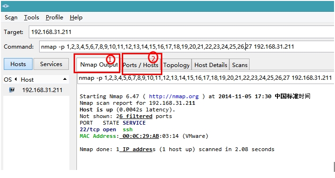This screenshot has width=335, height=178.
Task: Click the 'ssh' service text
Action: tap(127, 129)
